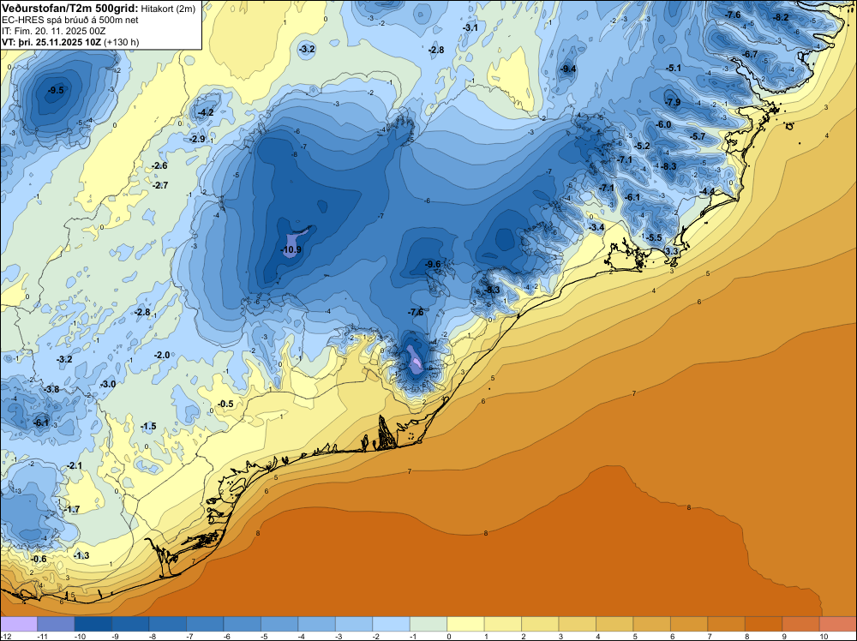Click the -1.7 temperature label
This screenshot has width=857, height=641.
[72, 509]
